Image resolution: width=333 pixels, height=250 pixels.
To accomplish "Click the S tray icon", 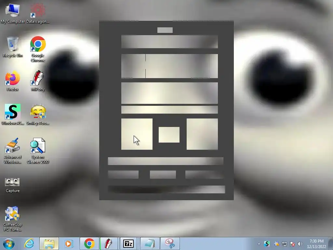I will click(x=267, y=244).
